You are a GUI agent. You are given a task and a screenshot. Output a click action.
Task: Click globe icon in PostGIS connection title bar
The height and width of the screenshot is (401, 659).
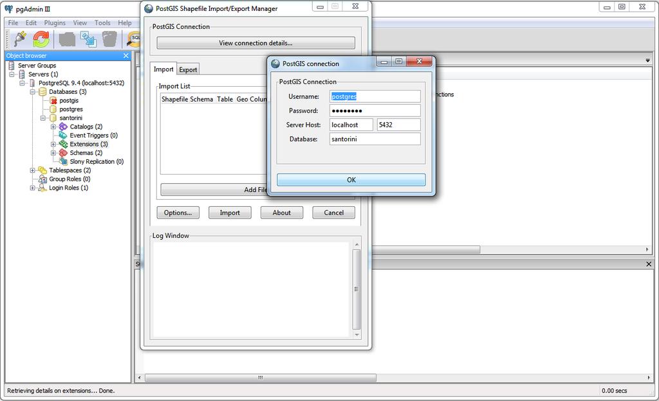(x=275, y=64)
